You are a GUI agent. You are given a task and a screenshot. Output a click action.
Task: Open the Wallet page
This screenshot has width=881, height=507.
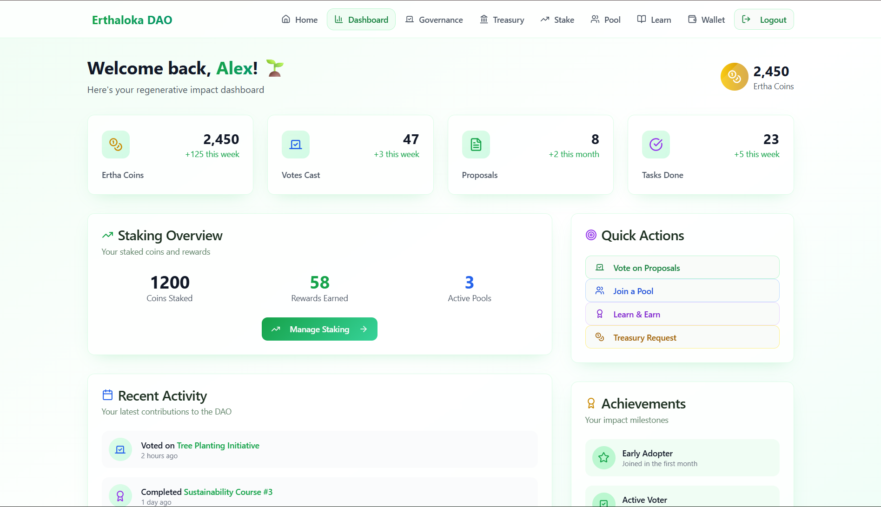click(x=706, y=20)
